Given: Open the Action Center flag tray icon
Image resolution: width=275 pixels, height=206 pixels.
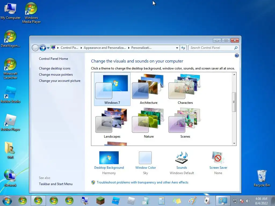Looking at the screenshot, I should point(241,201).
